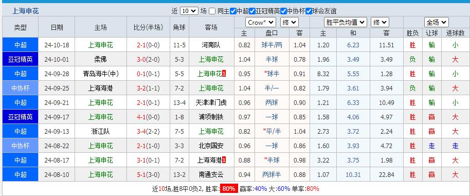Viewport: 470px width, 196px height.
Task: Click the 角球 column header
Action: [x=179, y=27]
